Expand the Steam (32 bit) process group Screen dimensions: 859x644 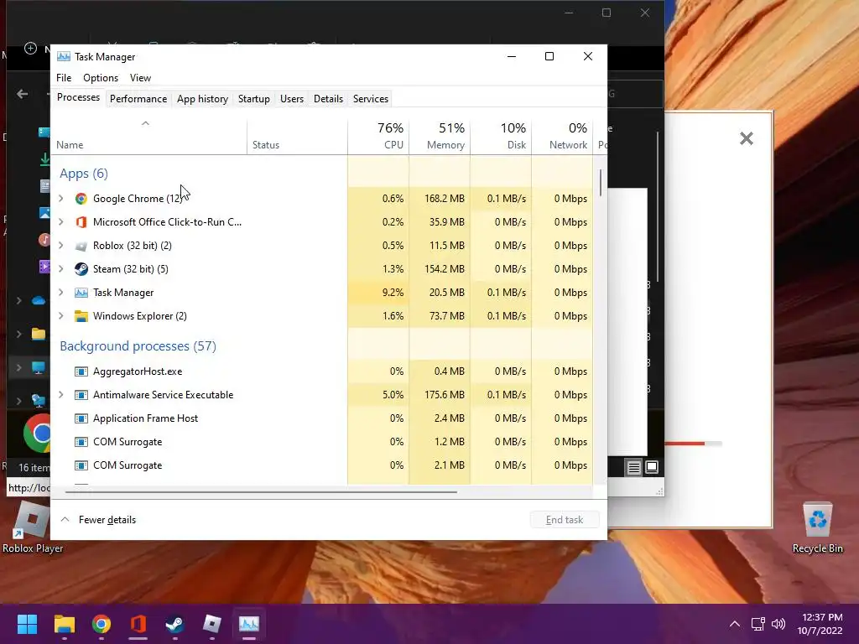click(x=60, y=269)
